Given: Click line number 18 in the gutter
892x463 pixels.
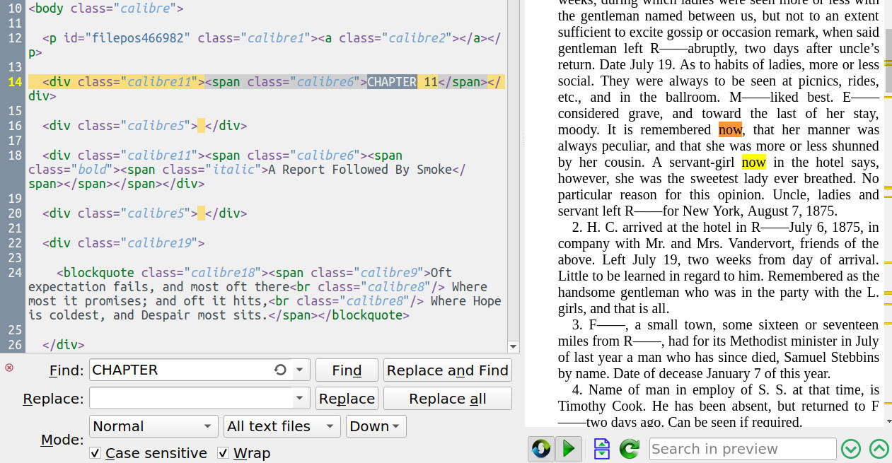Looking at the screenshot, I should [14, 155].
